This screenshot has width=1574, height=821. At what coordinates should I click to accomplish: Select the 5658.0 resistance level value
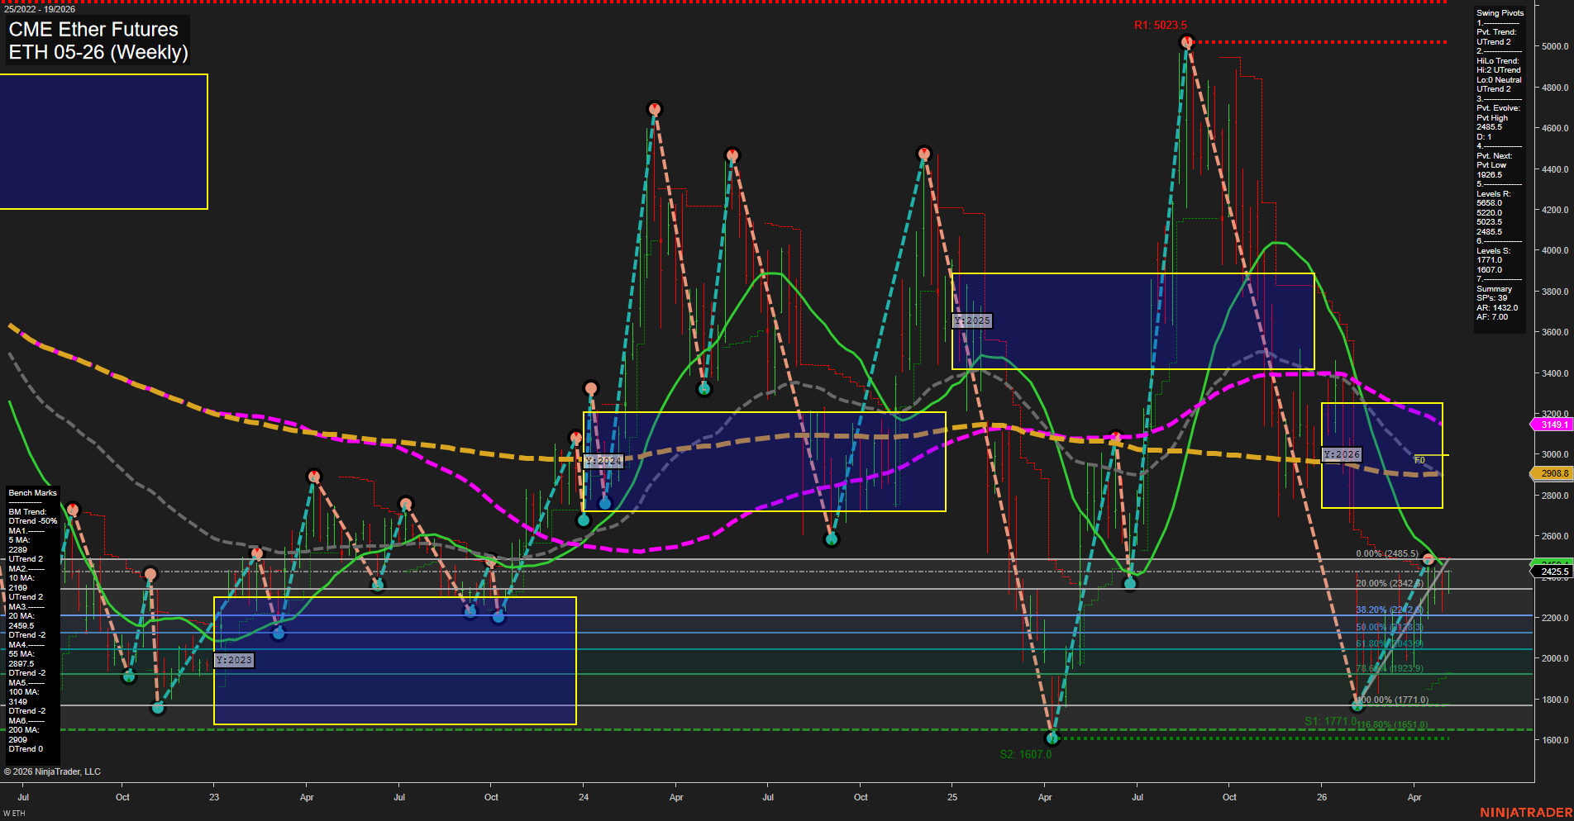click(1489, 203)
